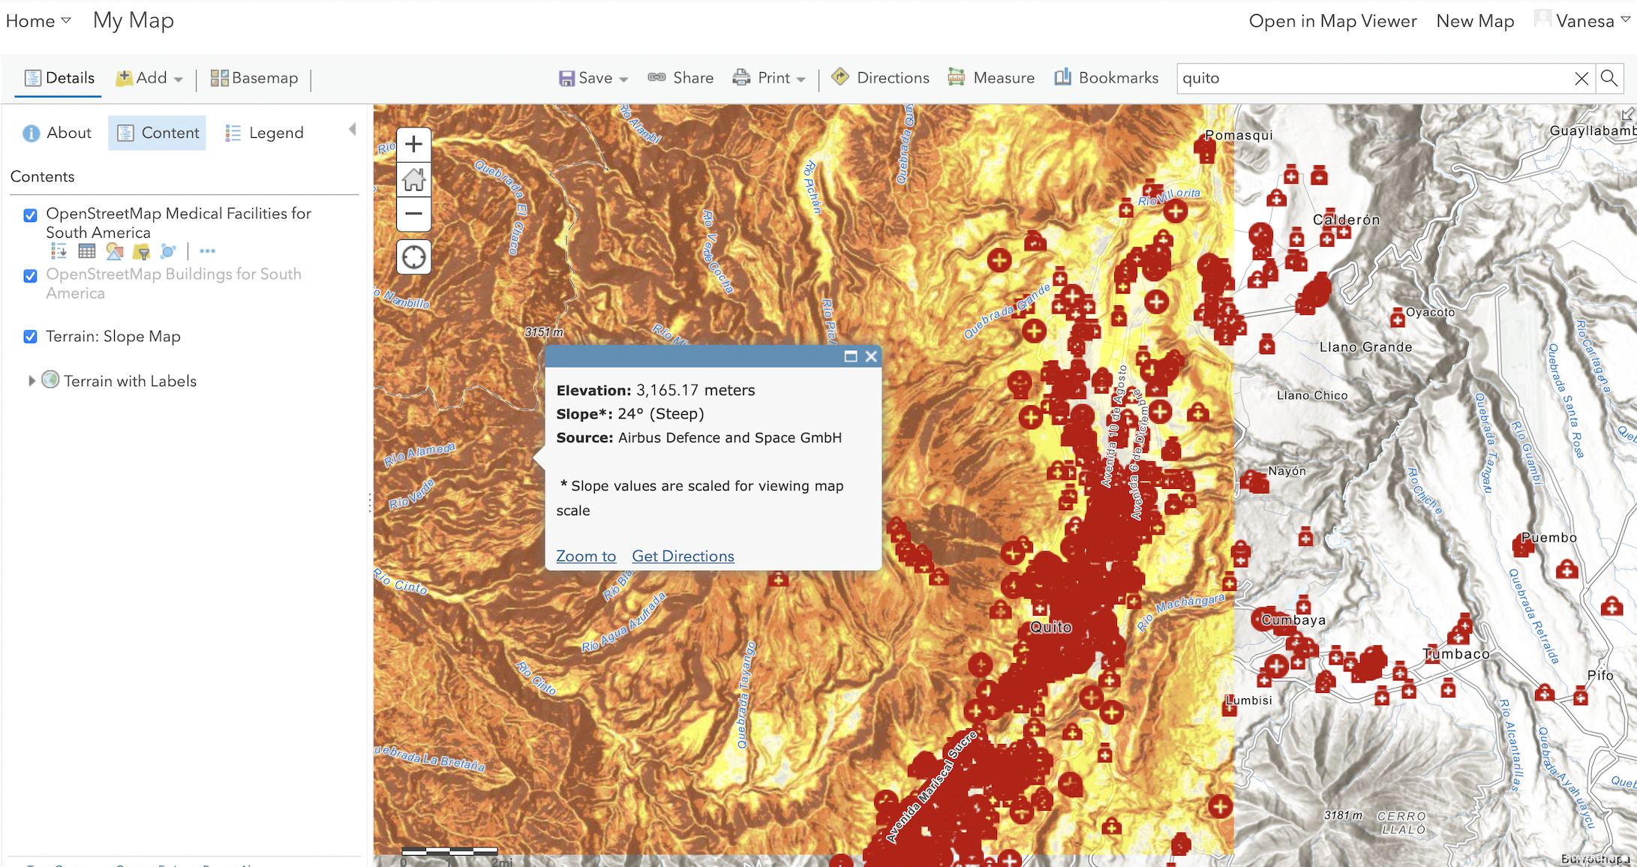Zoom out the map with minus button
This screenshot has height=867, width=1637.
413,214
